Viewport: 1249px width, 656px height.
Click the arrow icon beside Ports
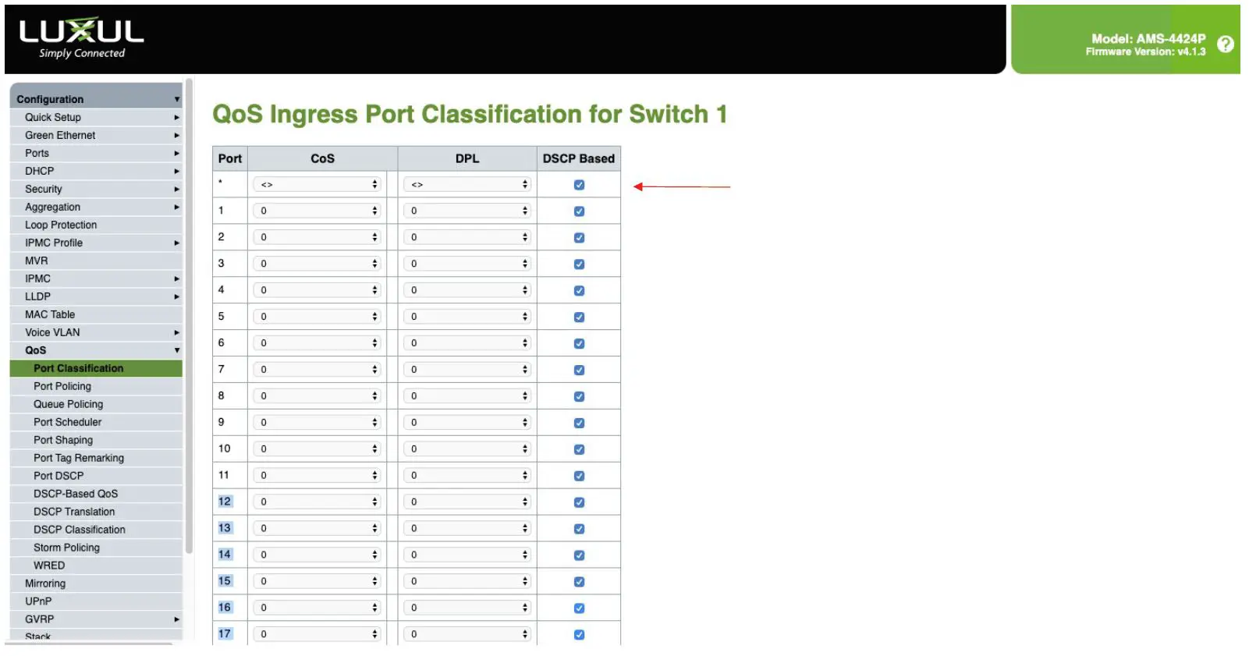177,154
